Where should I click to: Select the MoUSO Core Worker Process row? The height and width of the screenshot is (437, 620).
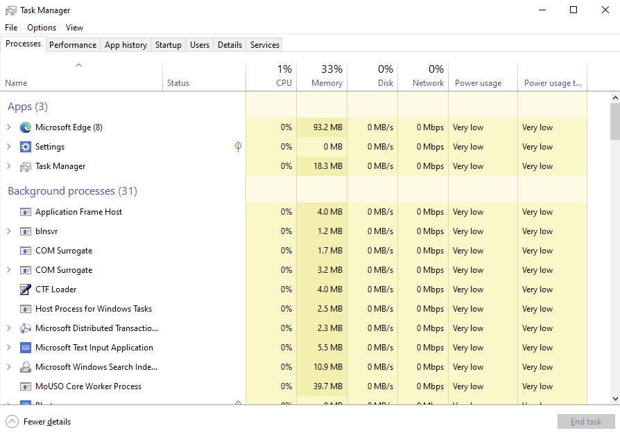tap(294, 386)
